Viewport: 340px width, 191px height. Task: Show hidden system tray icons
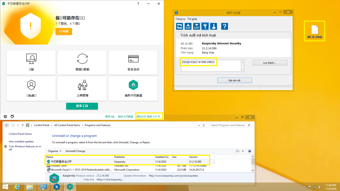304,187
